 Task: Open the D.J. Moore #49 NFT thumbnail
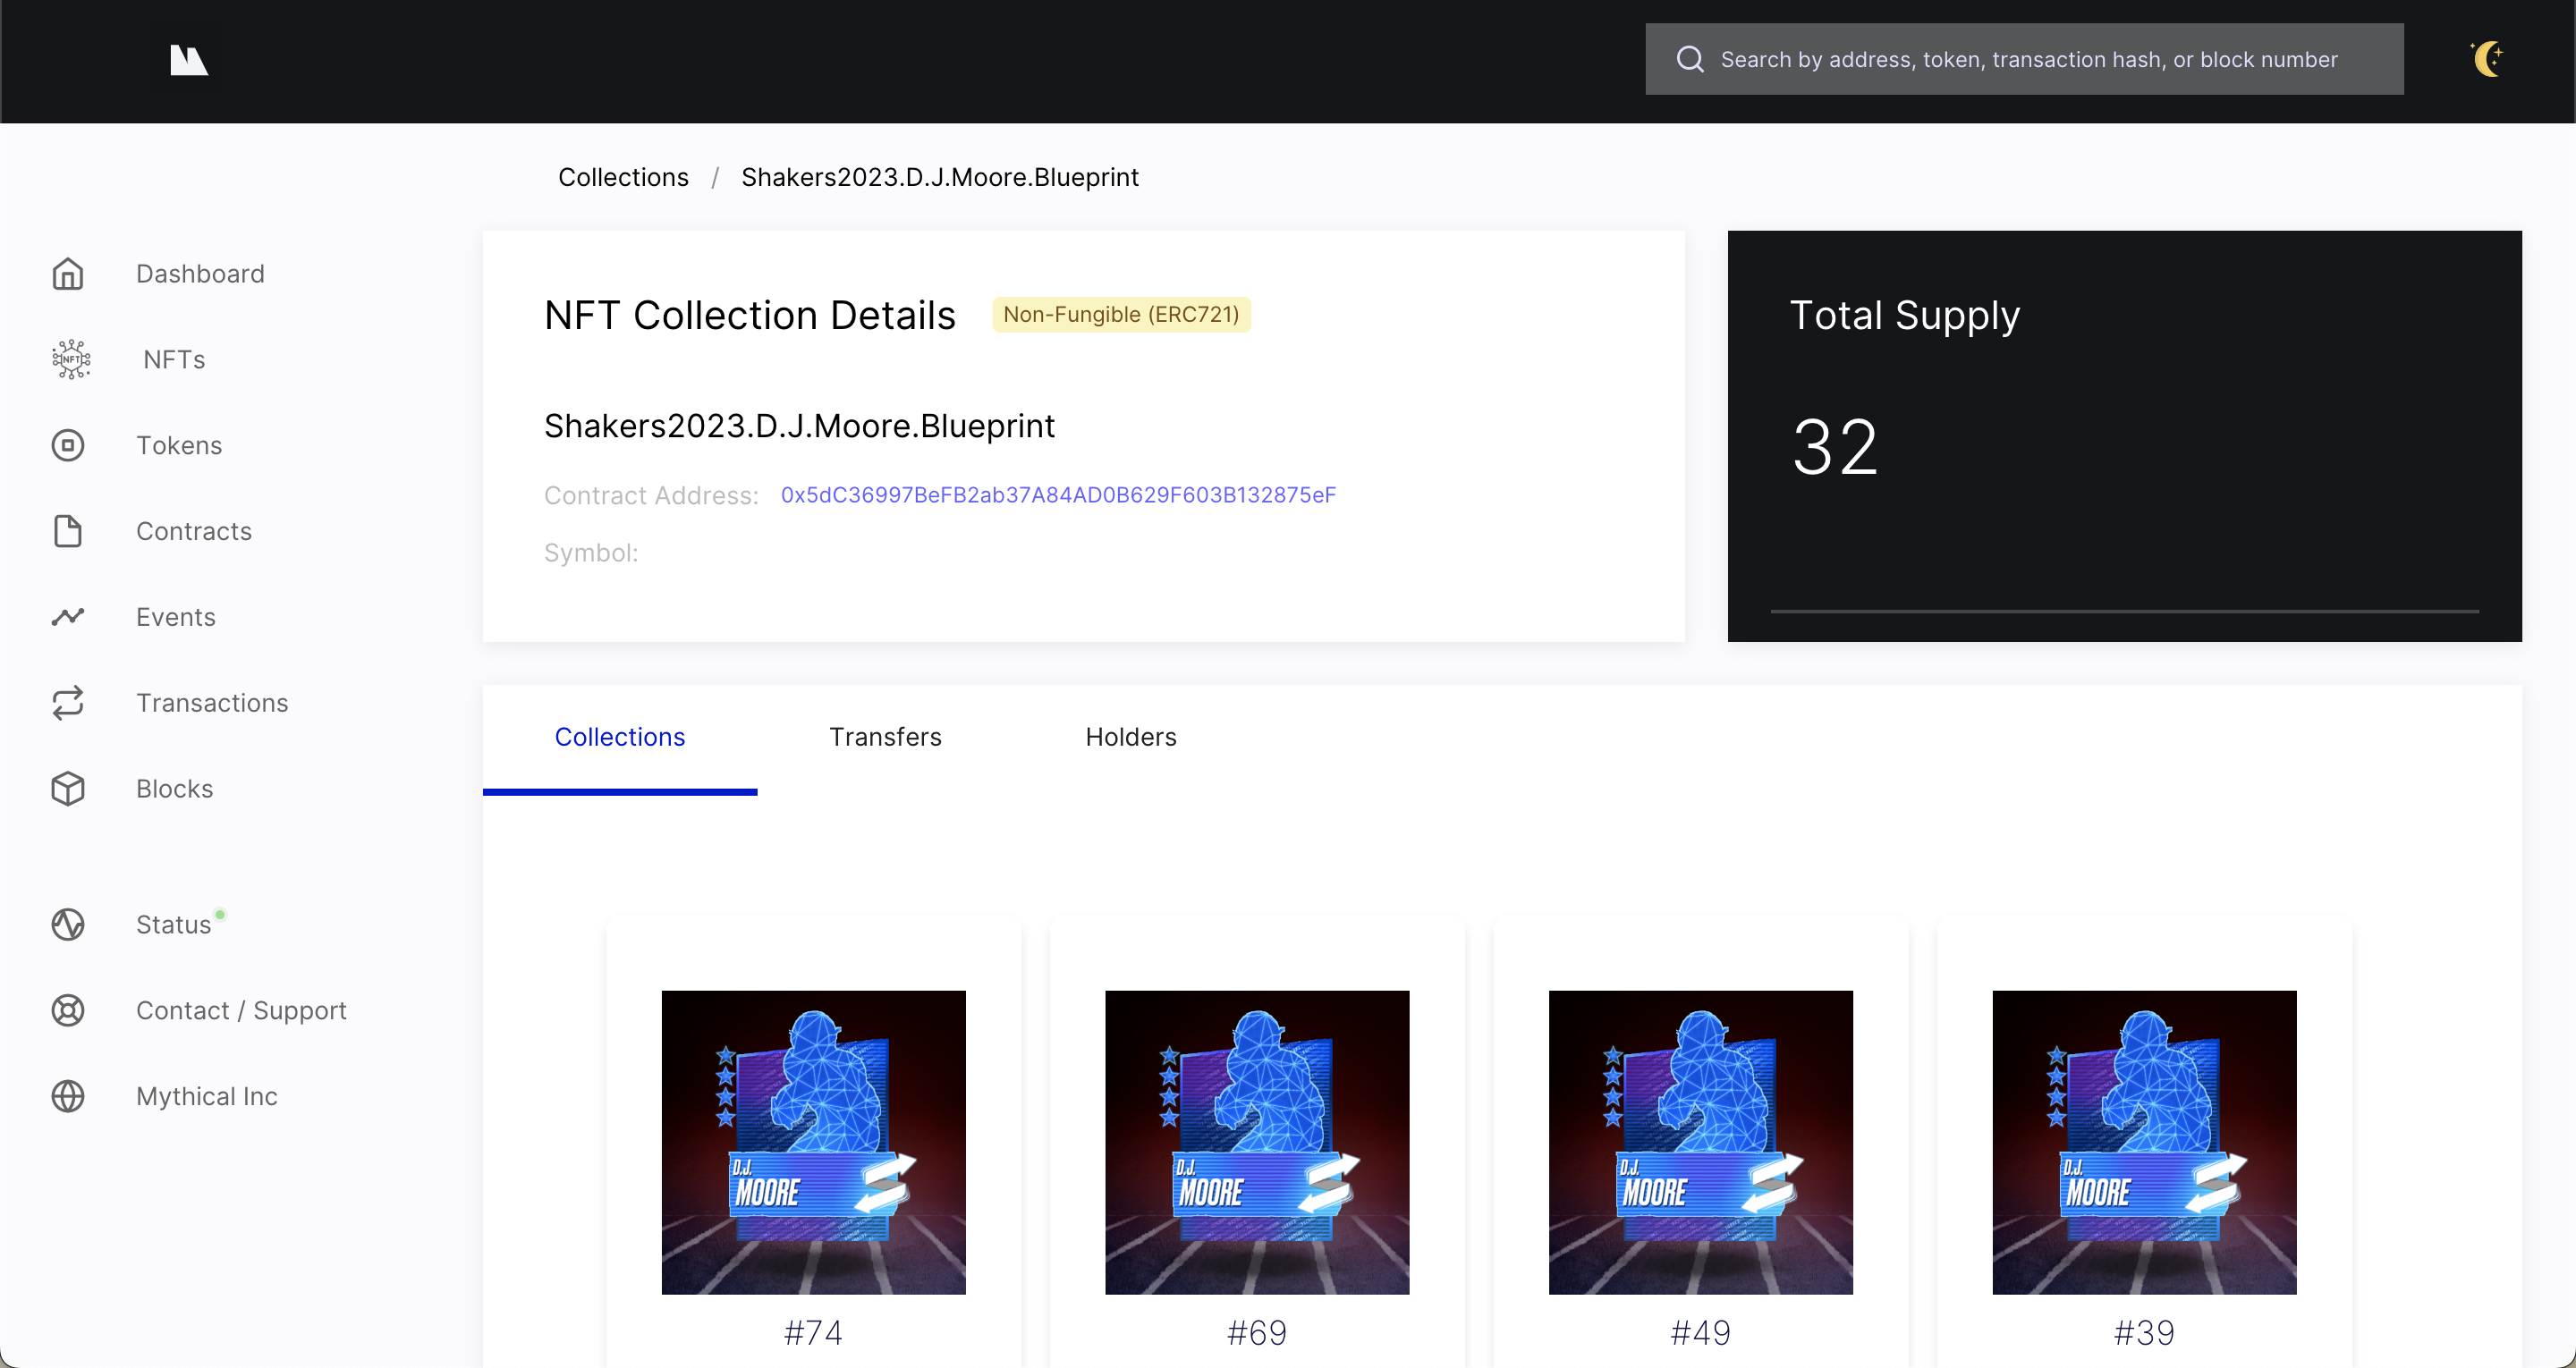(x=1700, y=1142)
